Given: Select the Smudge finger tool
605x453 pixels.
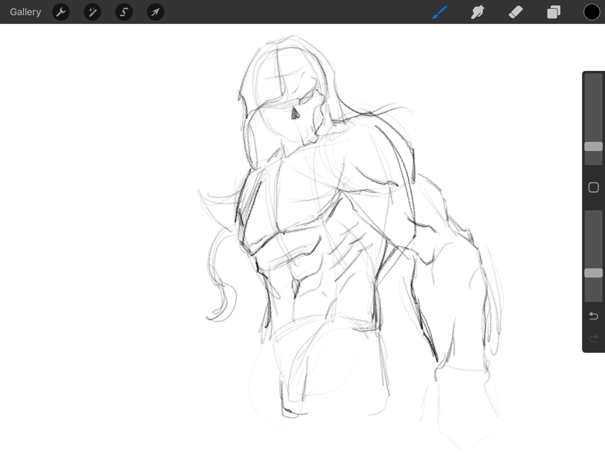Looking at the screenshot, I should (477, 12).
